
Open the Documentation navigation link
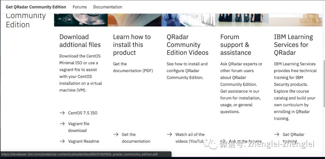click(107, 7)
